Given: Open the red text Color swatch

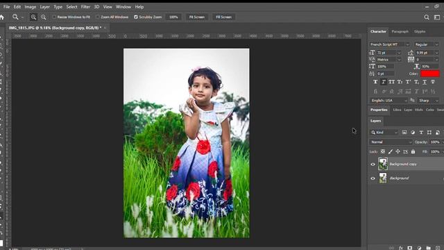Looking at the screenshot, I should click(430, 74).
